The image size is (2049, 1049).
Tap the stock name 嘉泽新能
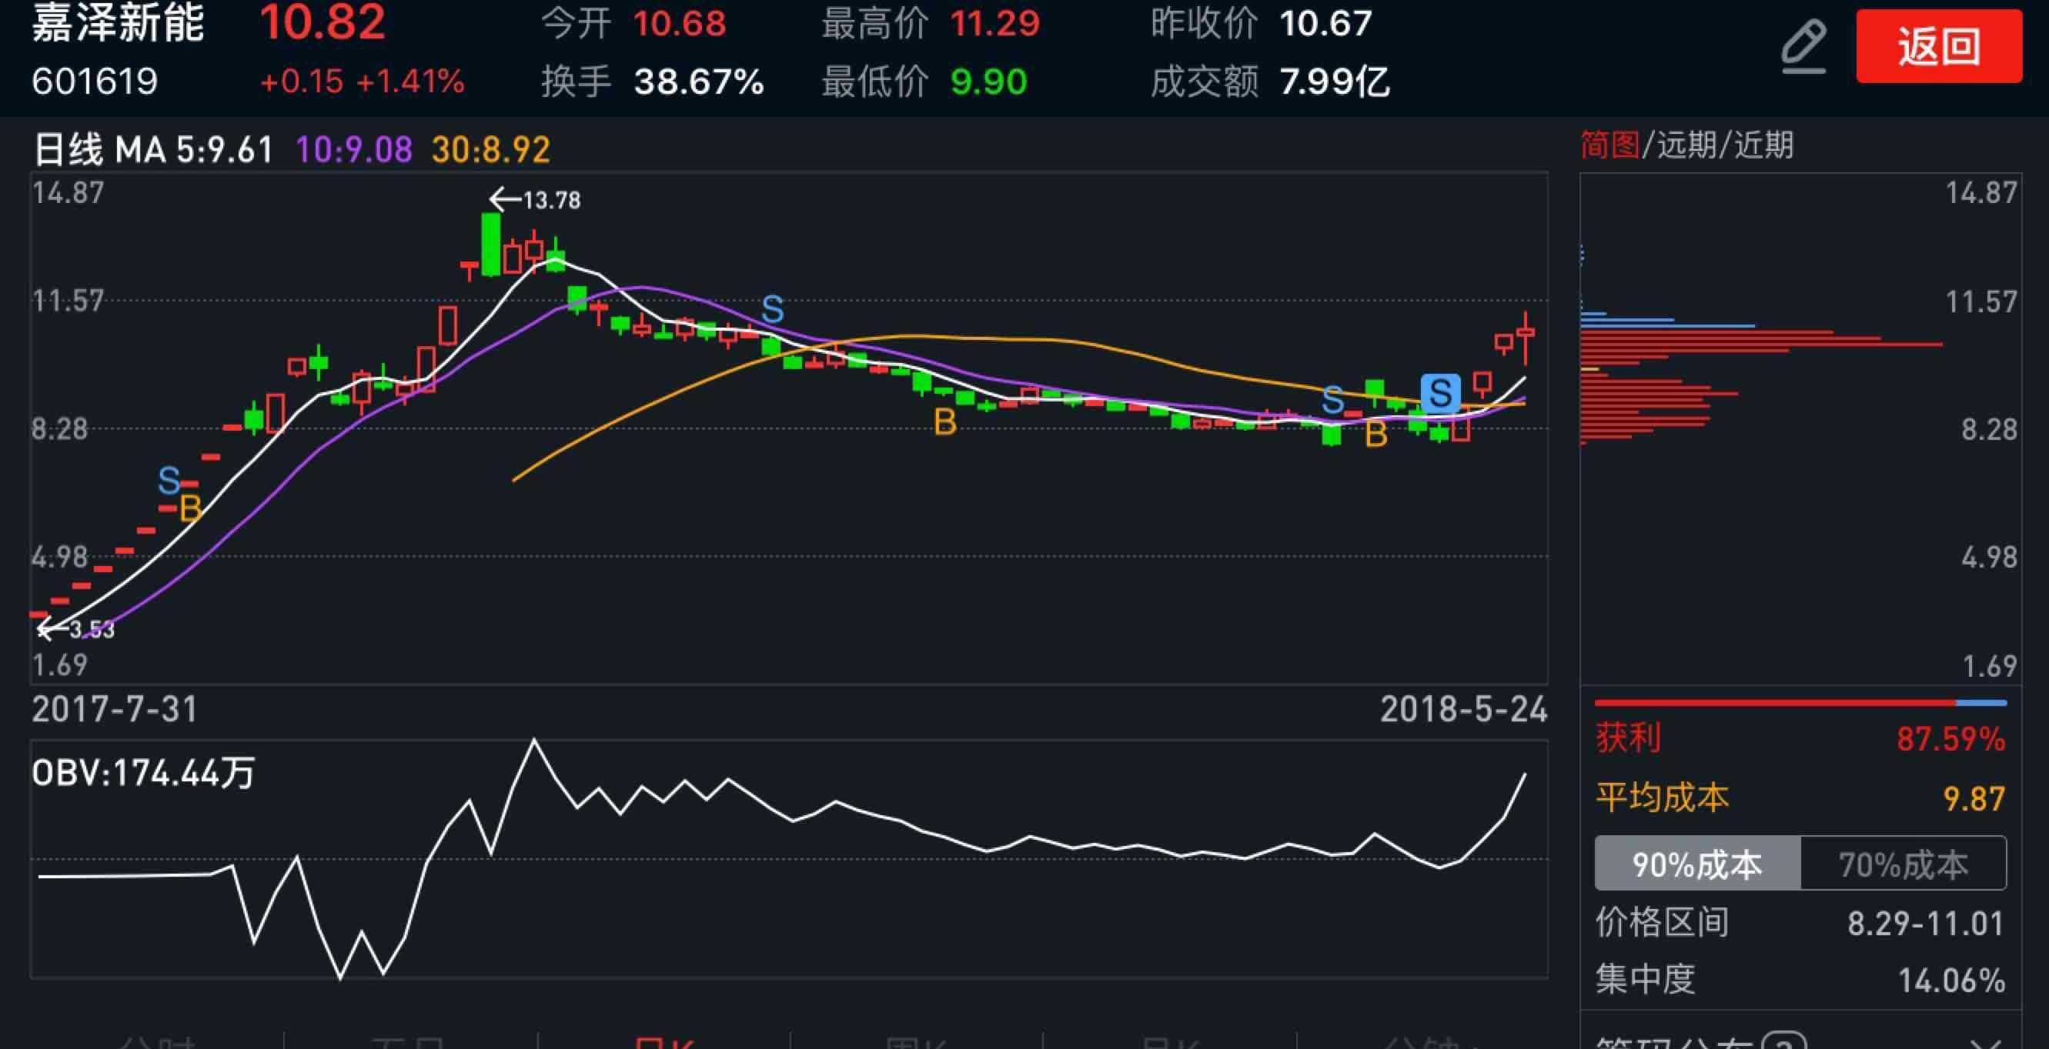click(x=118, y=22)
